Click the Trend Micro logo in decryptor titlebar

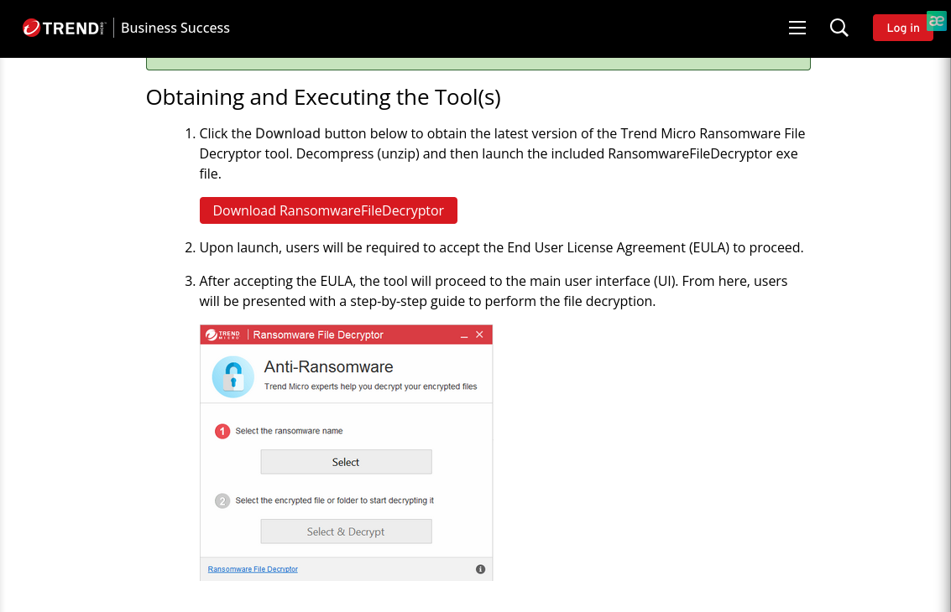click(x=222, y=335)
